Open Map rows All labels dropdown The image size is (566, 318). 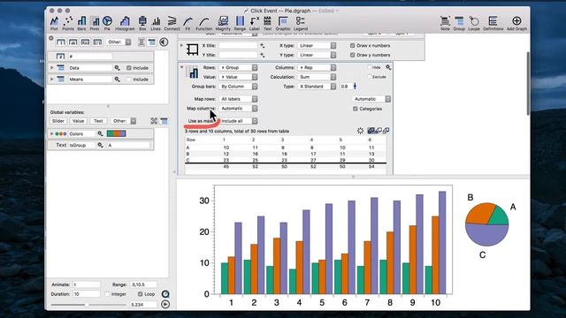(x=238, y=99)
